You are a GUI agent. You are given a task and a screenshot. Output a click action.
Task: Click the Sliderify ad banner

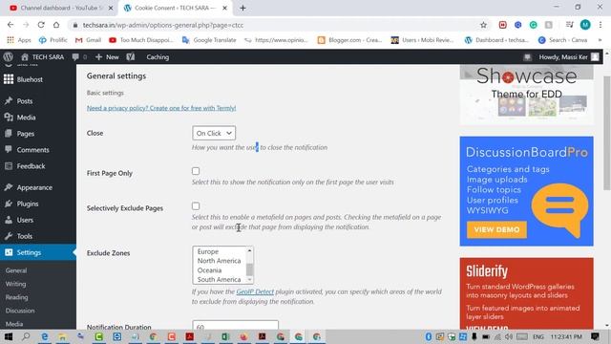point(526,293)
